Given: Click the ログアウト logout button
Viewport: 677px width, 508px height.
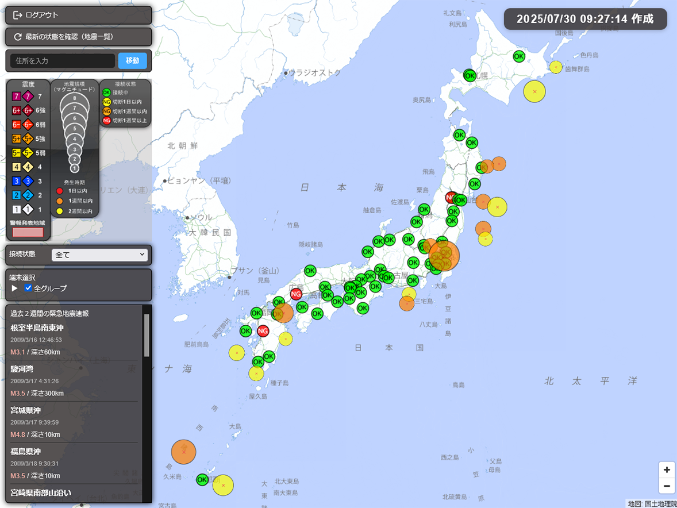Looking at the screenshot, I should 78,15.
